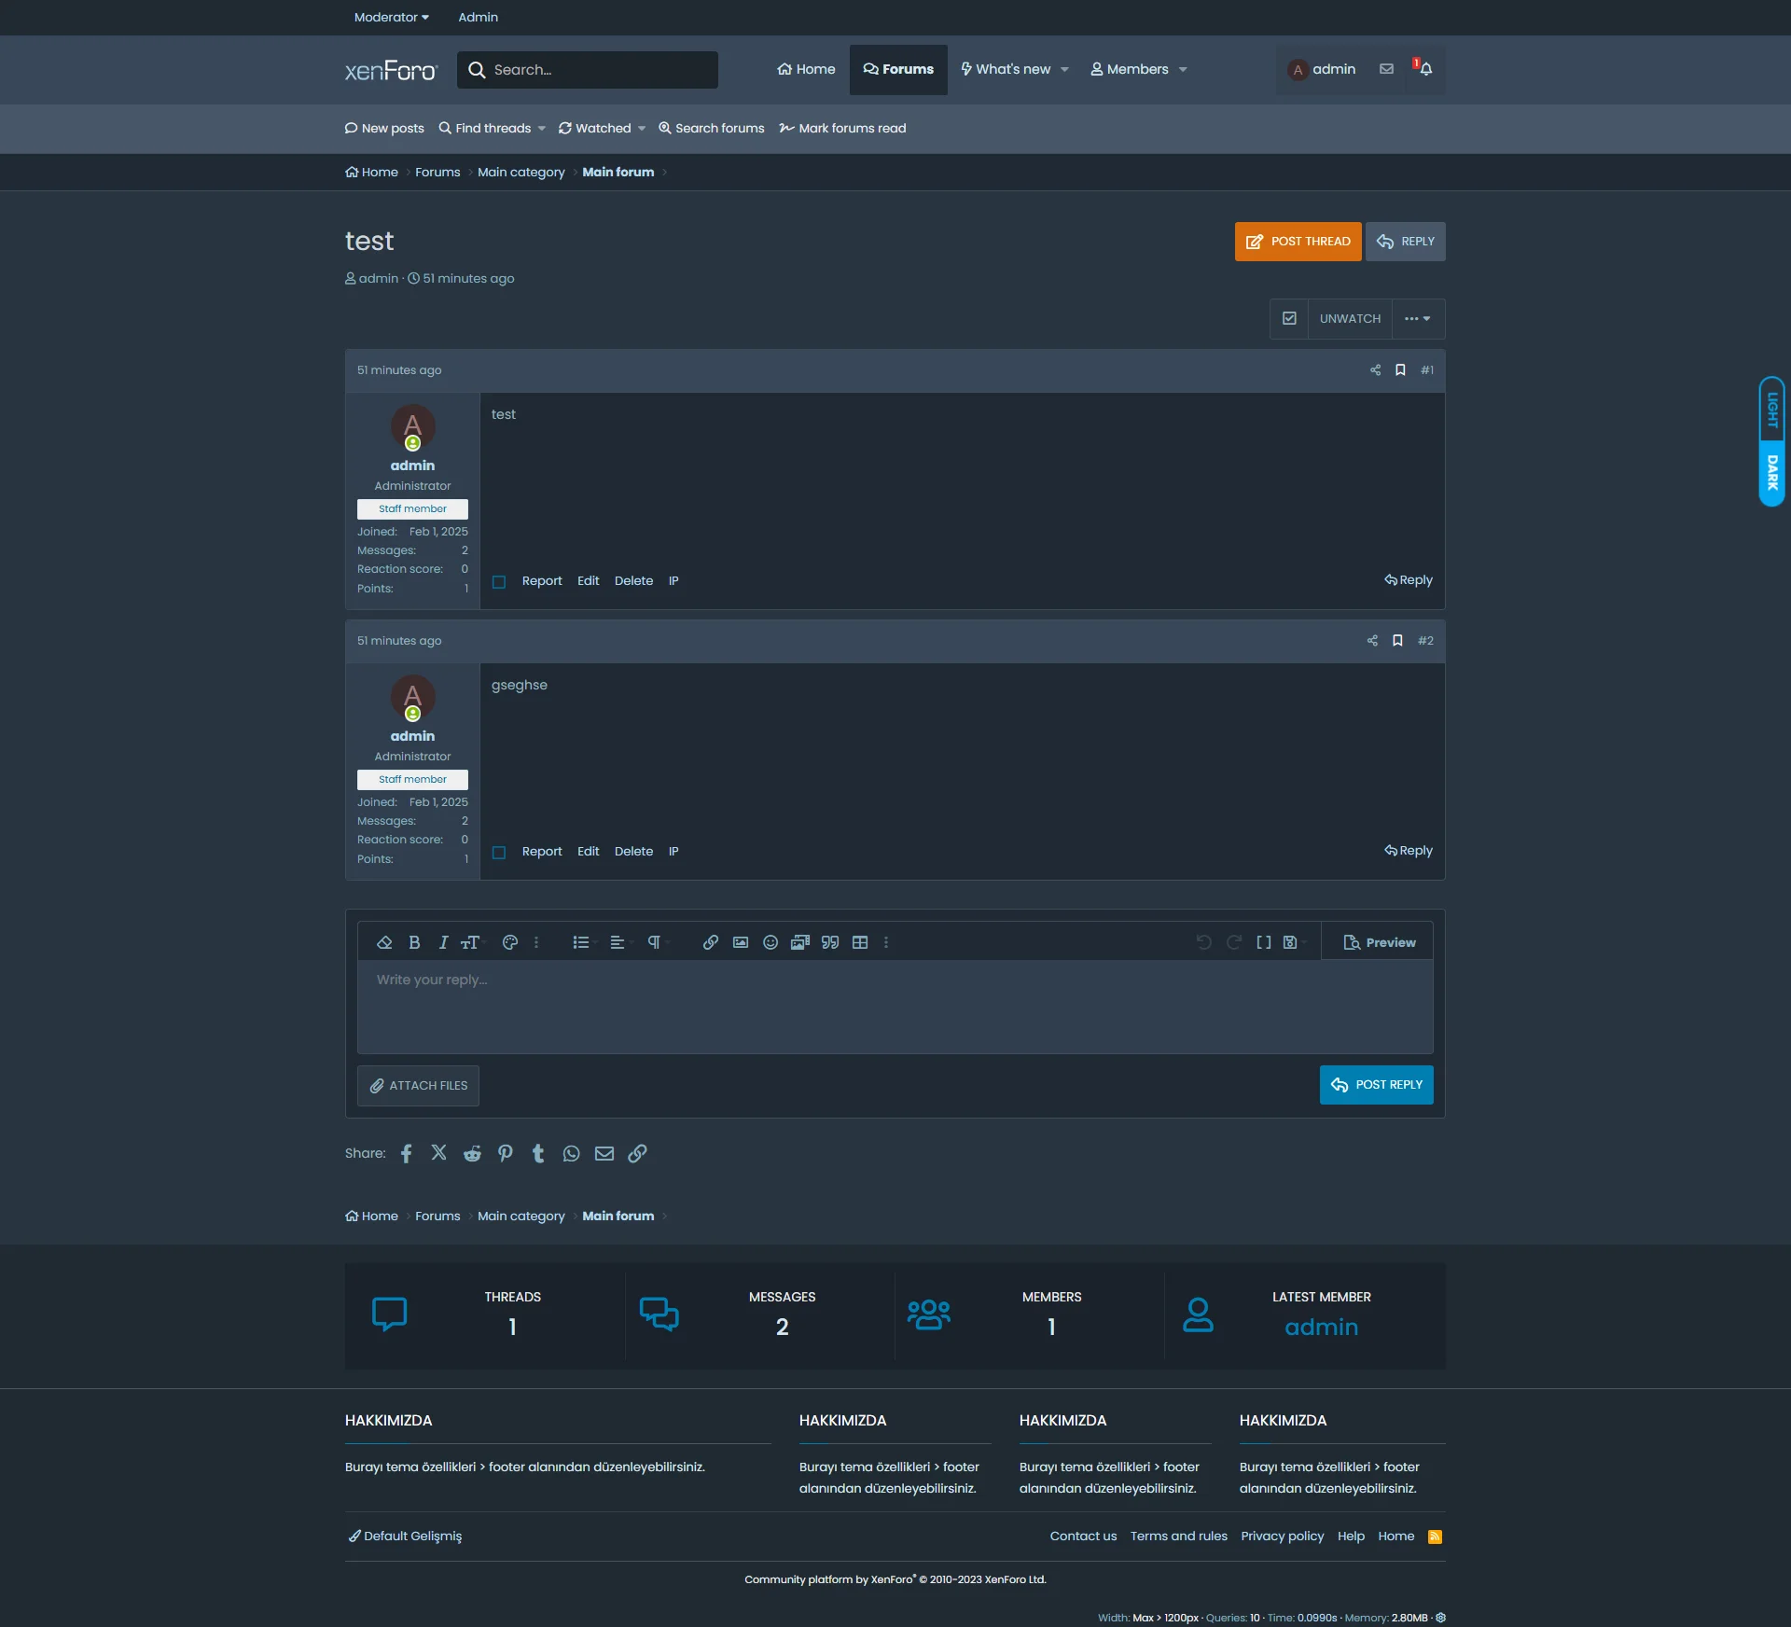The width and height of the screenshot is (1791, 1627).
Task: Share thread on Reddit
Action: [x=473, y=1154]
